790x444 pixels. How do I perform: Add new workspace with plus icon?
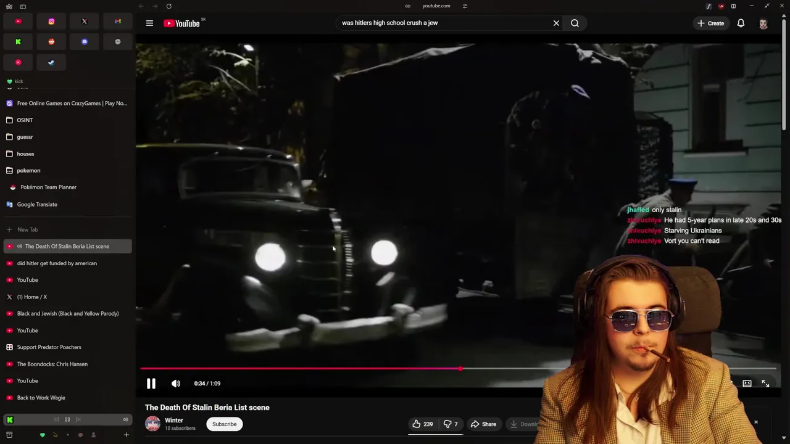(126, 435)
